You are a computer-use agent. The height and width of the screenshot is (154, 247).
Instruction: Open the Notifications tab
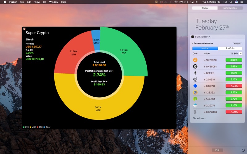tap(230, 8)
